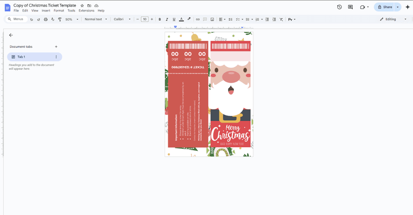Viewport: 413px width, 215px height.
Task: Click the clear formatting icon
Action: [x=281, y=19]
